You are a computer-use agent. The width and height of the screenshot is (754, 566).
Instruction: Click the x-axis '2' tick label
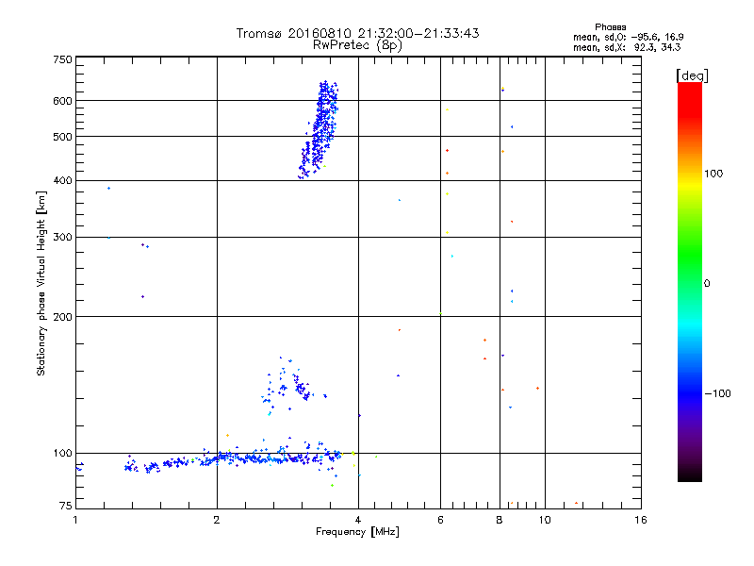point(217,520)
